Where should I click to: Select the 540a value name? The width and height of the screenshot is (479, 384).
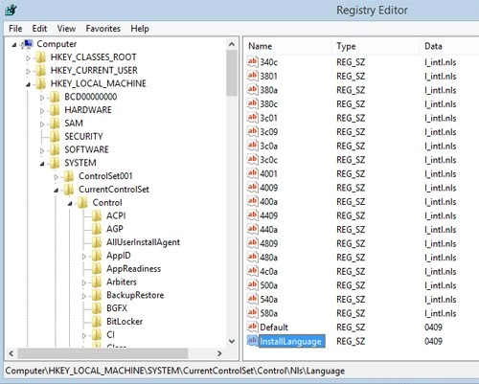tap(269, 299)
